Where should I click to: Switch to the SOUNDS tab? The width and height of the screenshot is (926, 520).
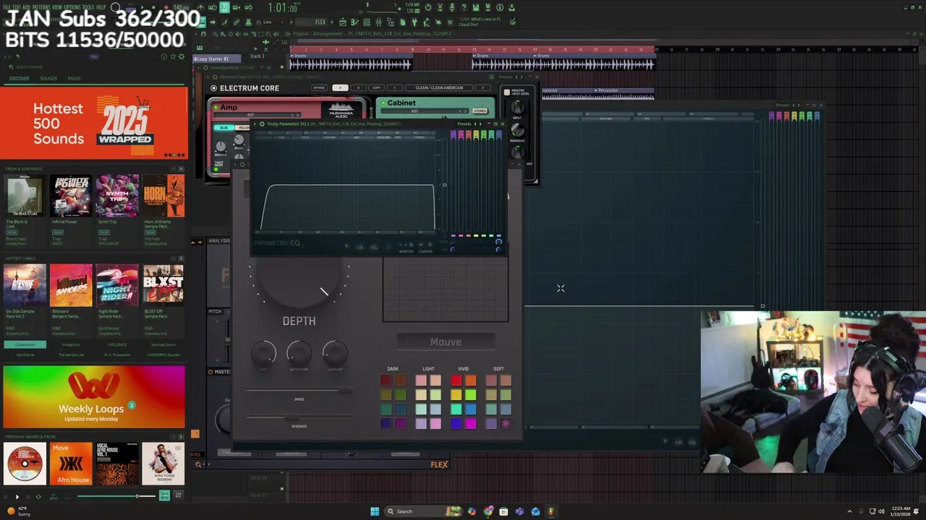coord(48,78)
